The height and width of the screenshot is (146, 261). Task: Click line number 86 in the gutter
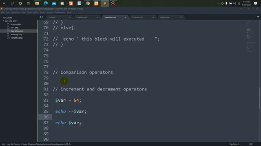[x=46, y=117]
